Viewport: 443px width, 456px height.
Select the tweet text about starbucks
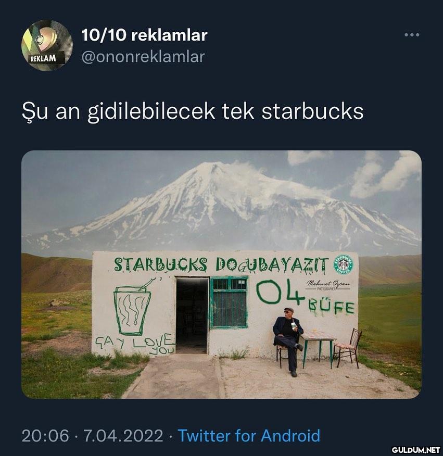pos(193,112)
